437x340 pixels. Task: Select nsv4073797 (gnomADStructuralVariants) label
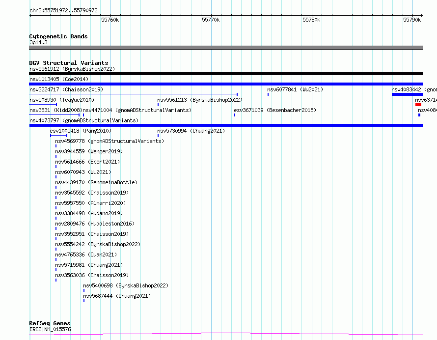[x=84, y=120]
